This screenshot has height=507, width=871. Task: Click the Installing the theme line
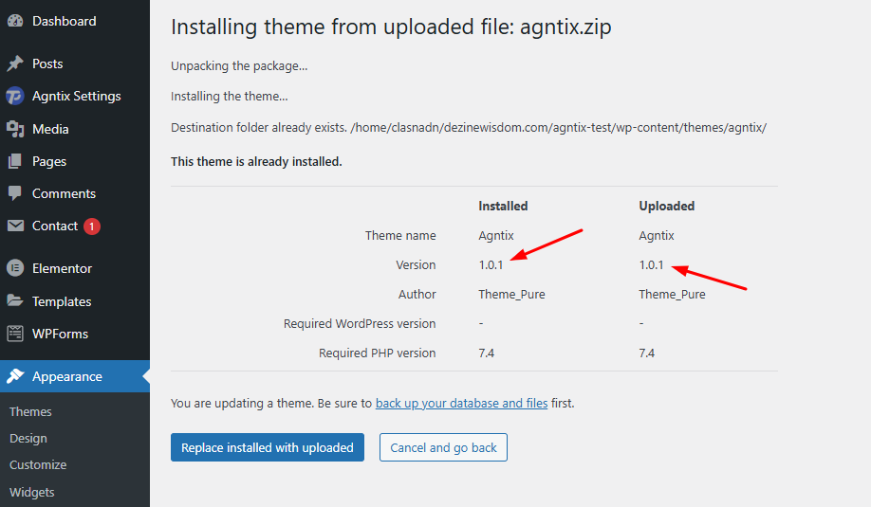[x=230, y=97]
